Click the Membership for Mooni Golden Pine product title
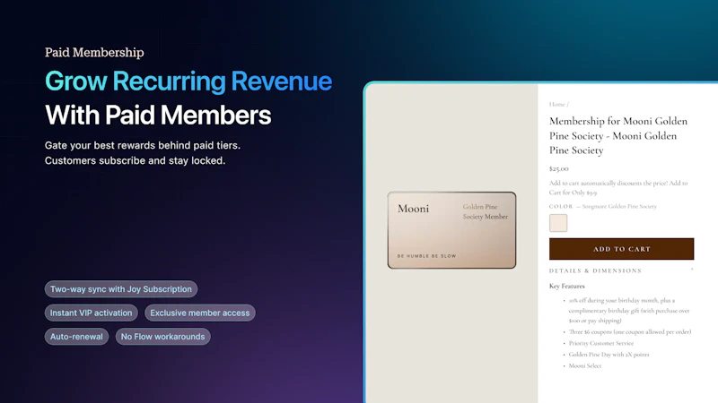Viewport: 718px width, 403px height. click(x=618, y=135)
